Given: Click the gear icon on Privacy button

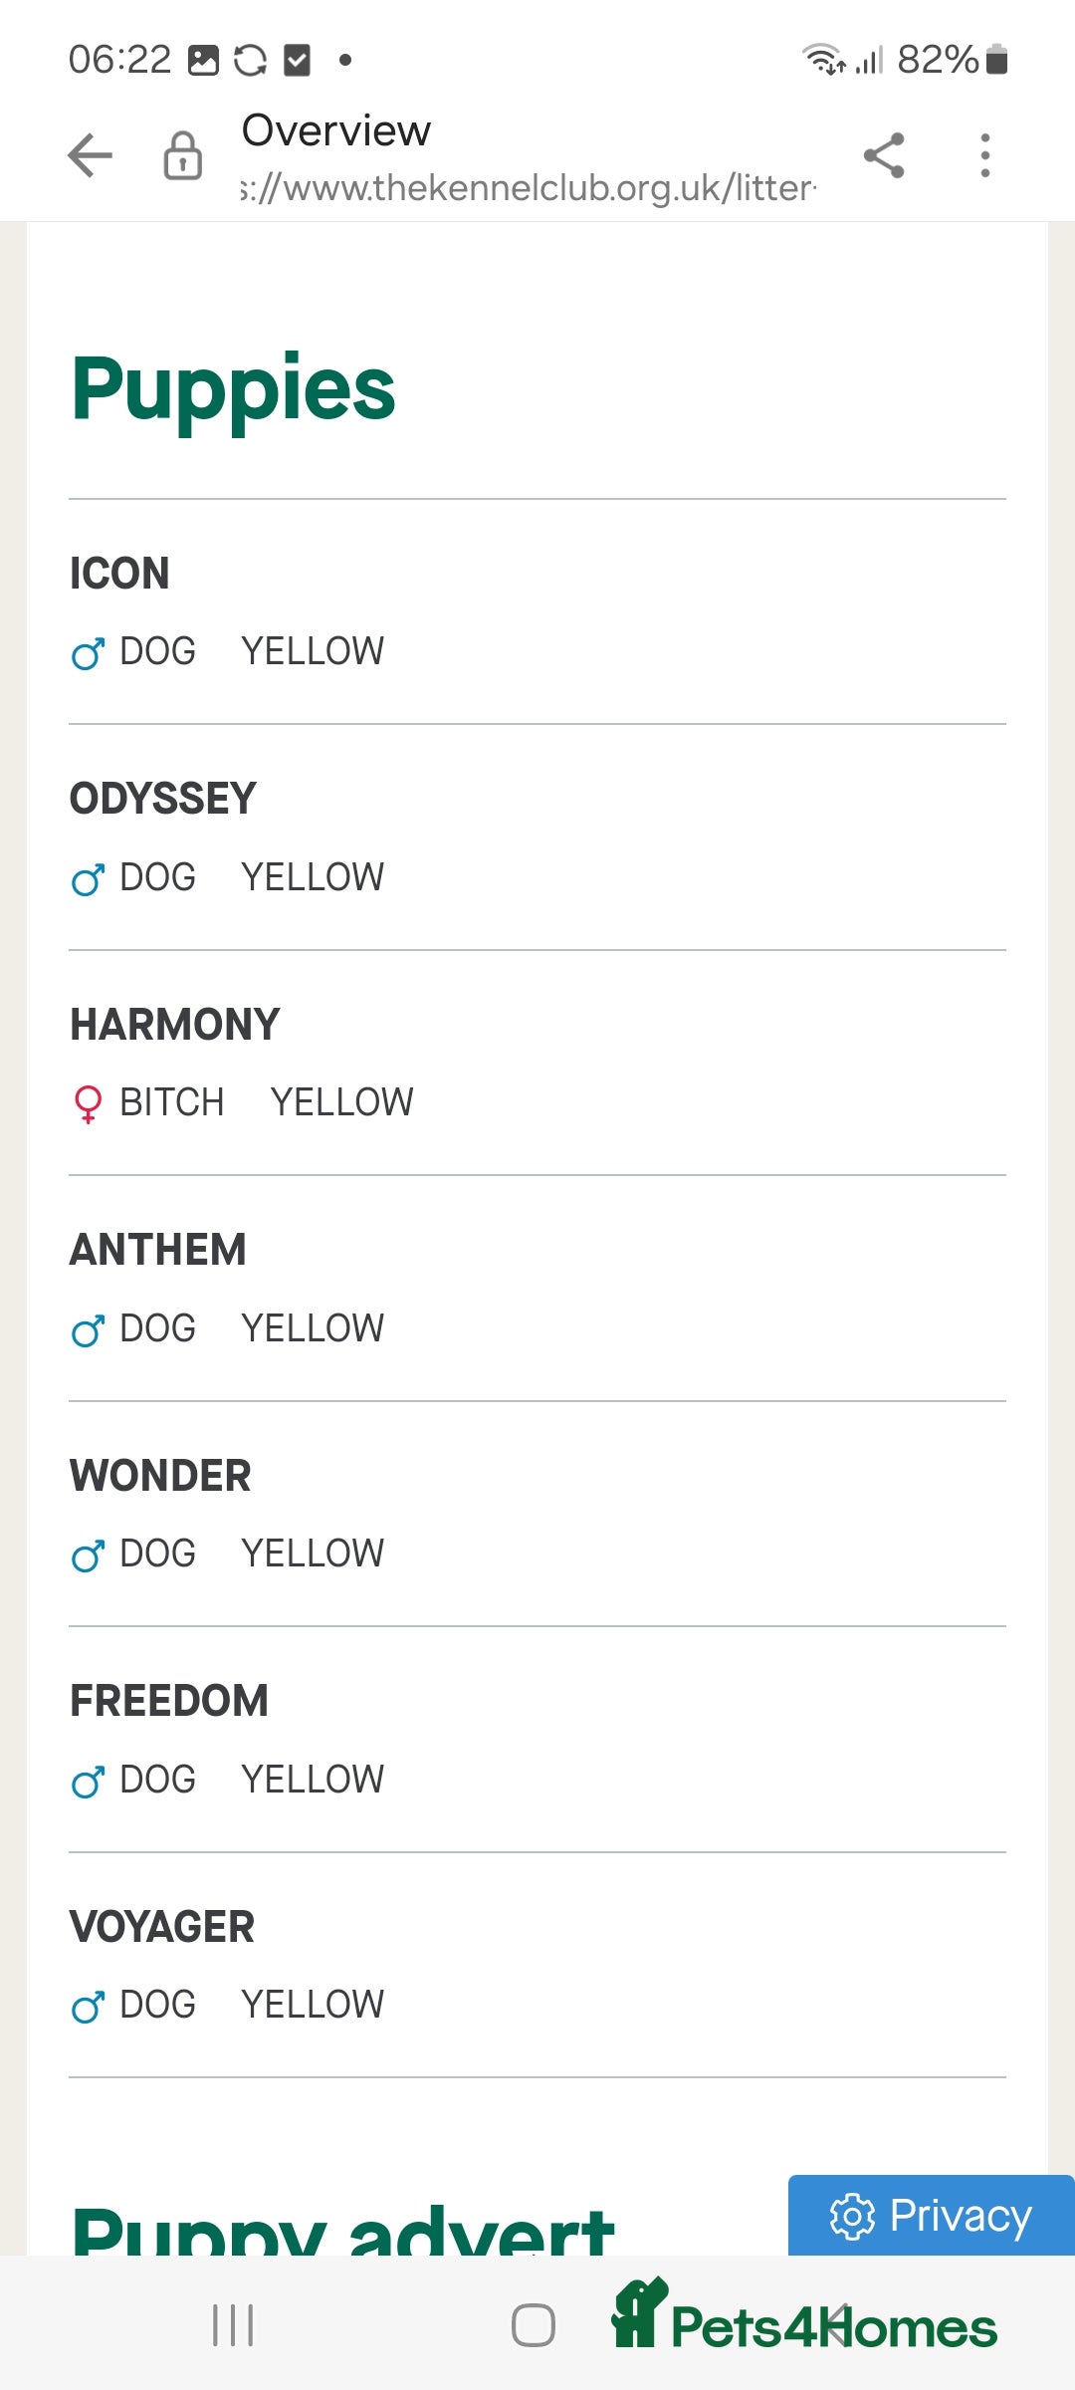Looking at the screenshot, I should [852, 2216].
